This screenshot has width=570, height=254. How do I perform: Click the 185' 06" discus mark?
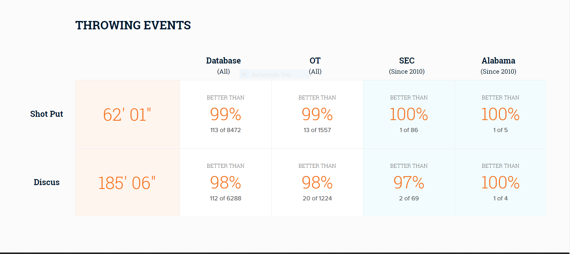click(127, 183)
